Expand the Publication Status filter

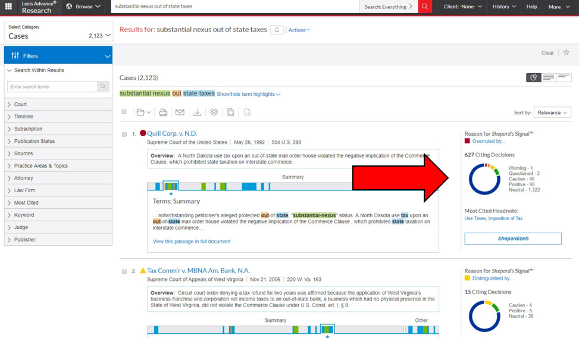pos(58,141)
